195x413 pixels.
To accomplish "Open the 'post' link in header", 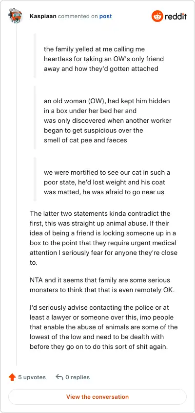I will pyautogui.click(x=105, y=16).
